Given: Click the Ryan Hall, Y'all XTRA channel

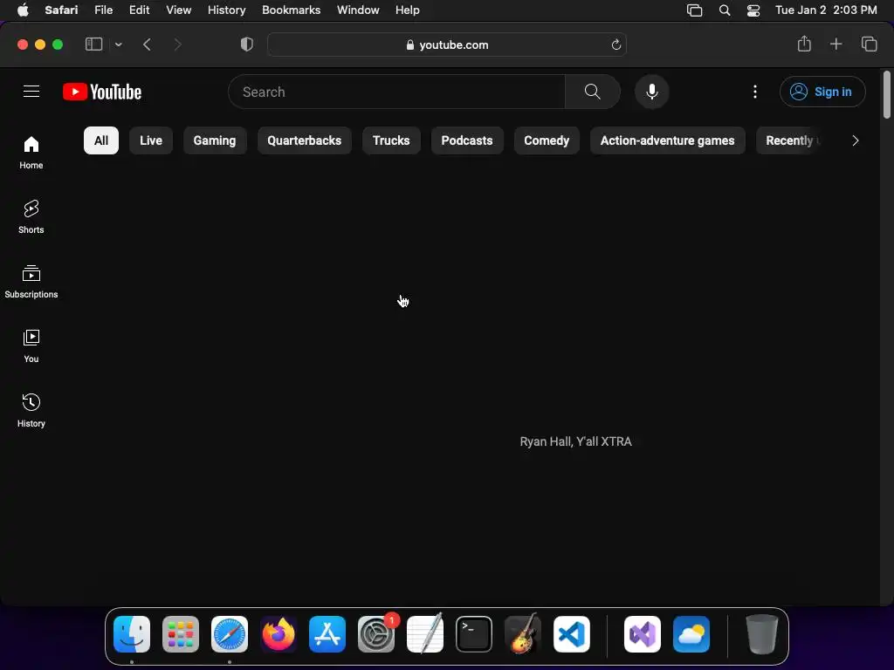Looking at the screenshot, I should pos(576,441).
